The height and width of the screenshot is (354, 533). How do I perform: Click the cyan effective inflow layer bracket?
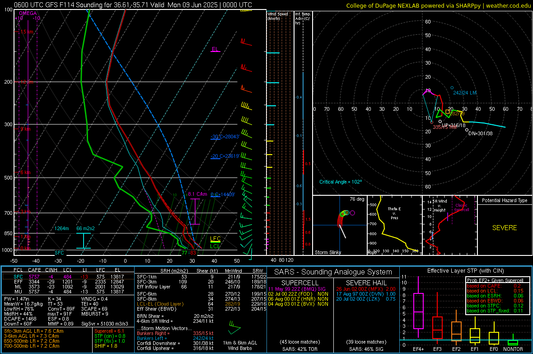(x=83, y=241)
